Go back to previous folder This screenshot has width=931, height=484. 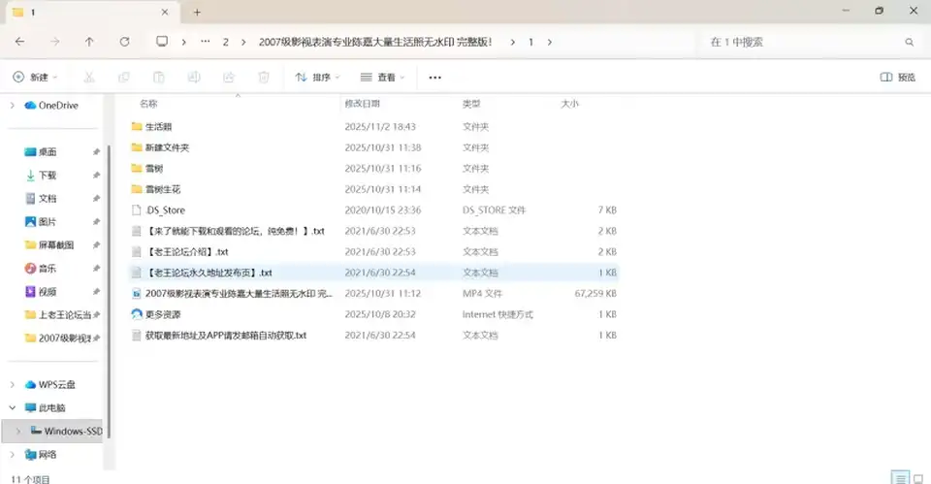[19, 42]
